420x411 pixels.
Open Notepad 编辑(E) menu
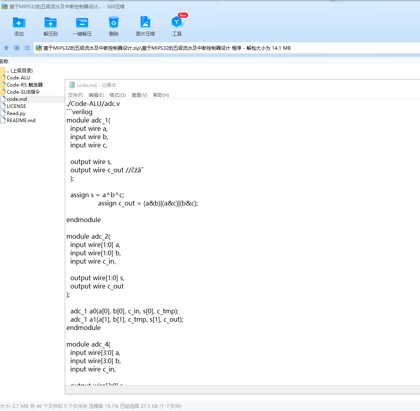[x=96, y=95]
